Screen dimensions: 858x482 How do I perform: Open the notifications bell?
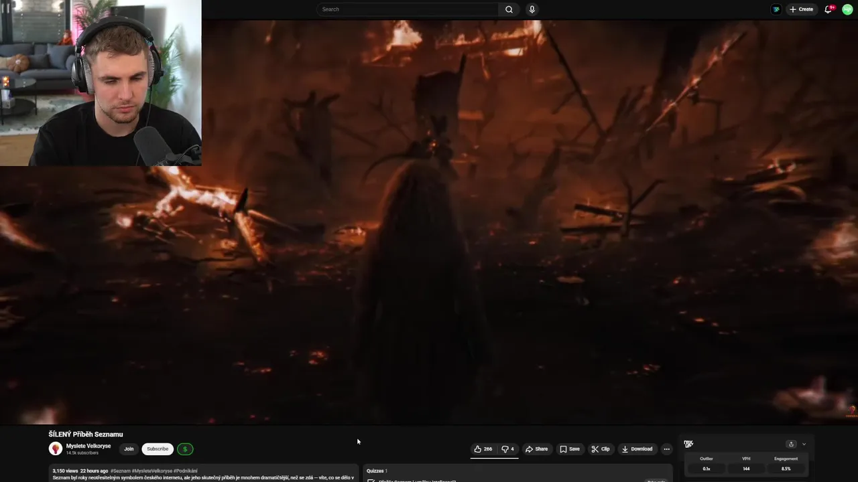point(829,9)
